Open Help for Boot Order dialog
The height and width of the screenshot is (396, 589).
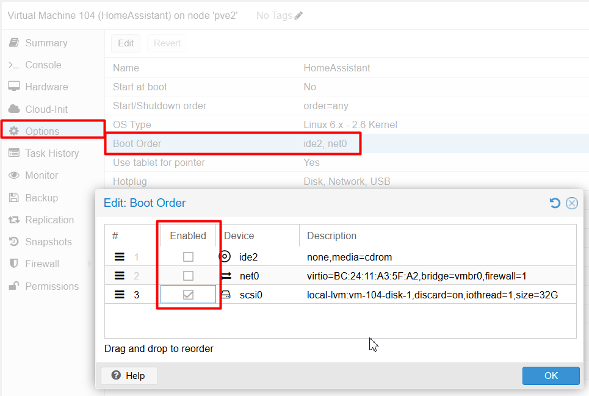click(x=129, y=376)
